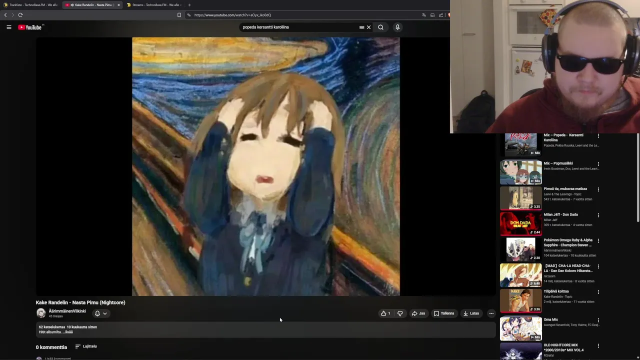The image size is (640, 360).
Task: Click the Lataa download button
Action: pyautogui.click(x=471, y=313)
